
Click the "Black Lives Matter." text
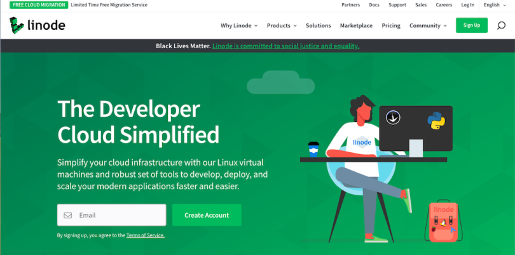pyautogui.click(x=183, y=46)
